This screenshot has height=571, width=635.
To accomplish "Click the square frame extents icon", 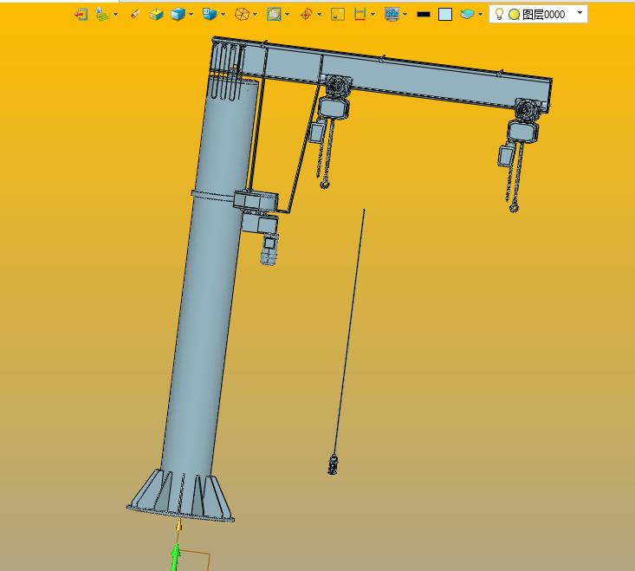I will click(x=338, y=15).
